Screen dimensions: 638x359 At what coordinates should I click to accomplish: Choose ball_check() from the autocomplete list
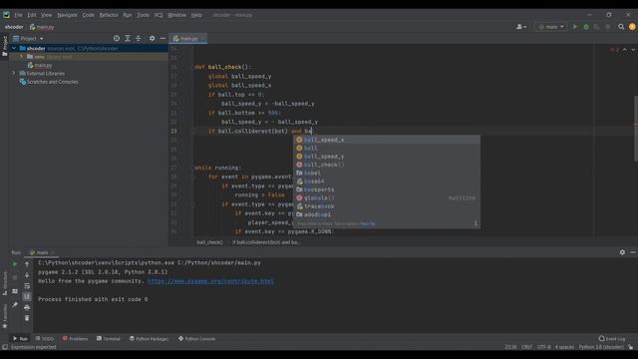[x=387, y=165]
